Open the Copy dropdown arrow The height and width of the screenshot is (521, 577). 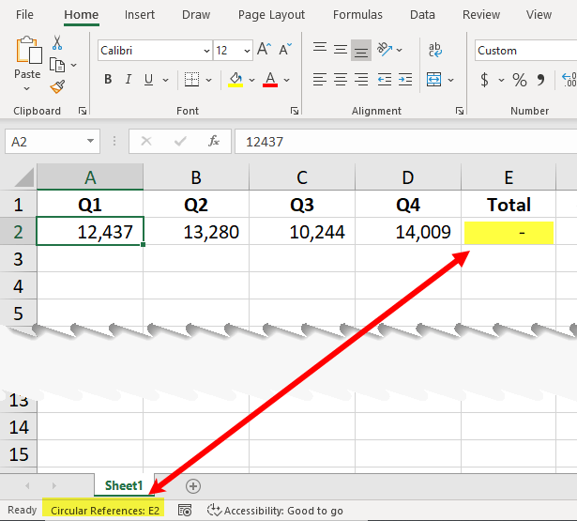click(73, 65)
